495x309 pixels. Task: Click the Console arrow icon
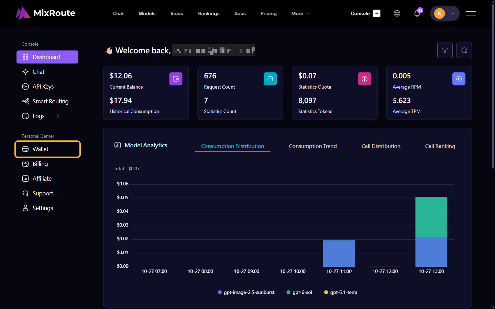(377, 13)
